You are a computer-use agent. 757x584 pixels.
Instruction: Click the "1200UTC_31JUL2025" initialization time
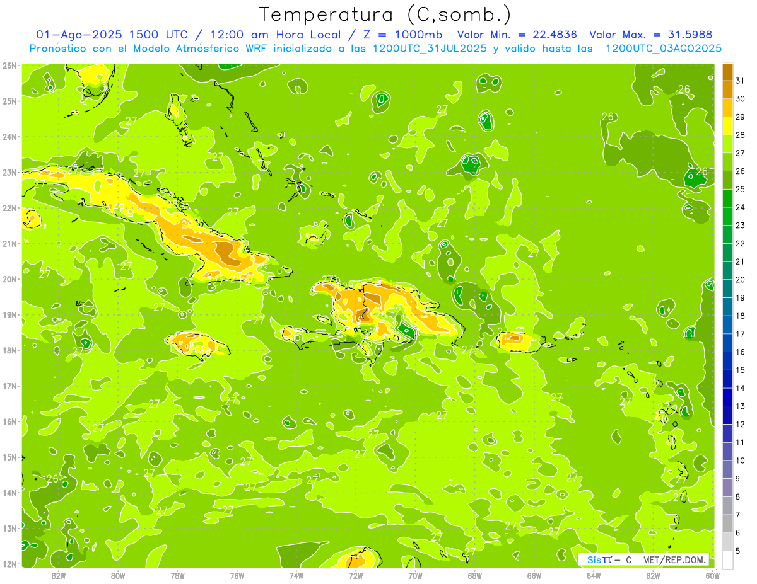(430, 48)
